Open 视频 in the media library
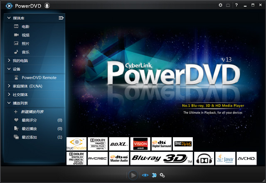266x183 pixels. tap(25, 35)
